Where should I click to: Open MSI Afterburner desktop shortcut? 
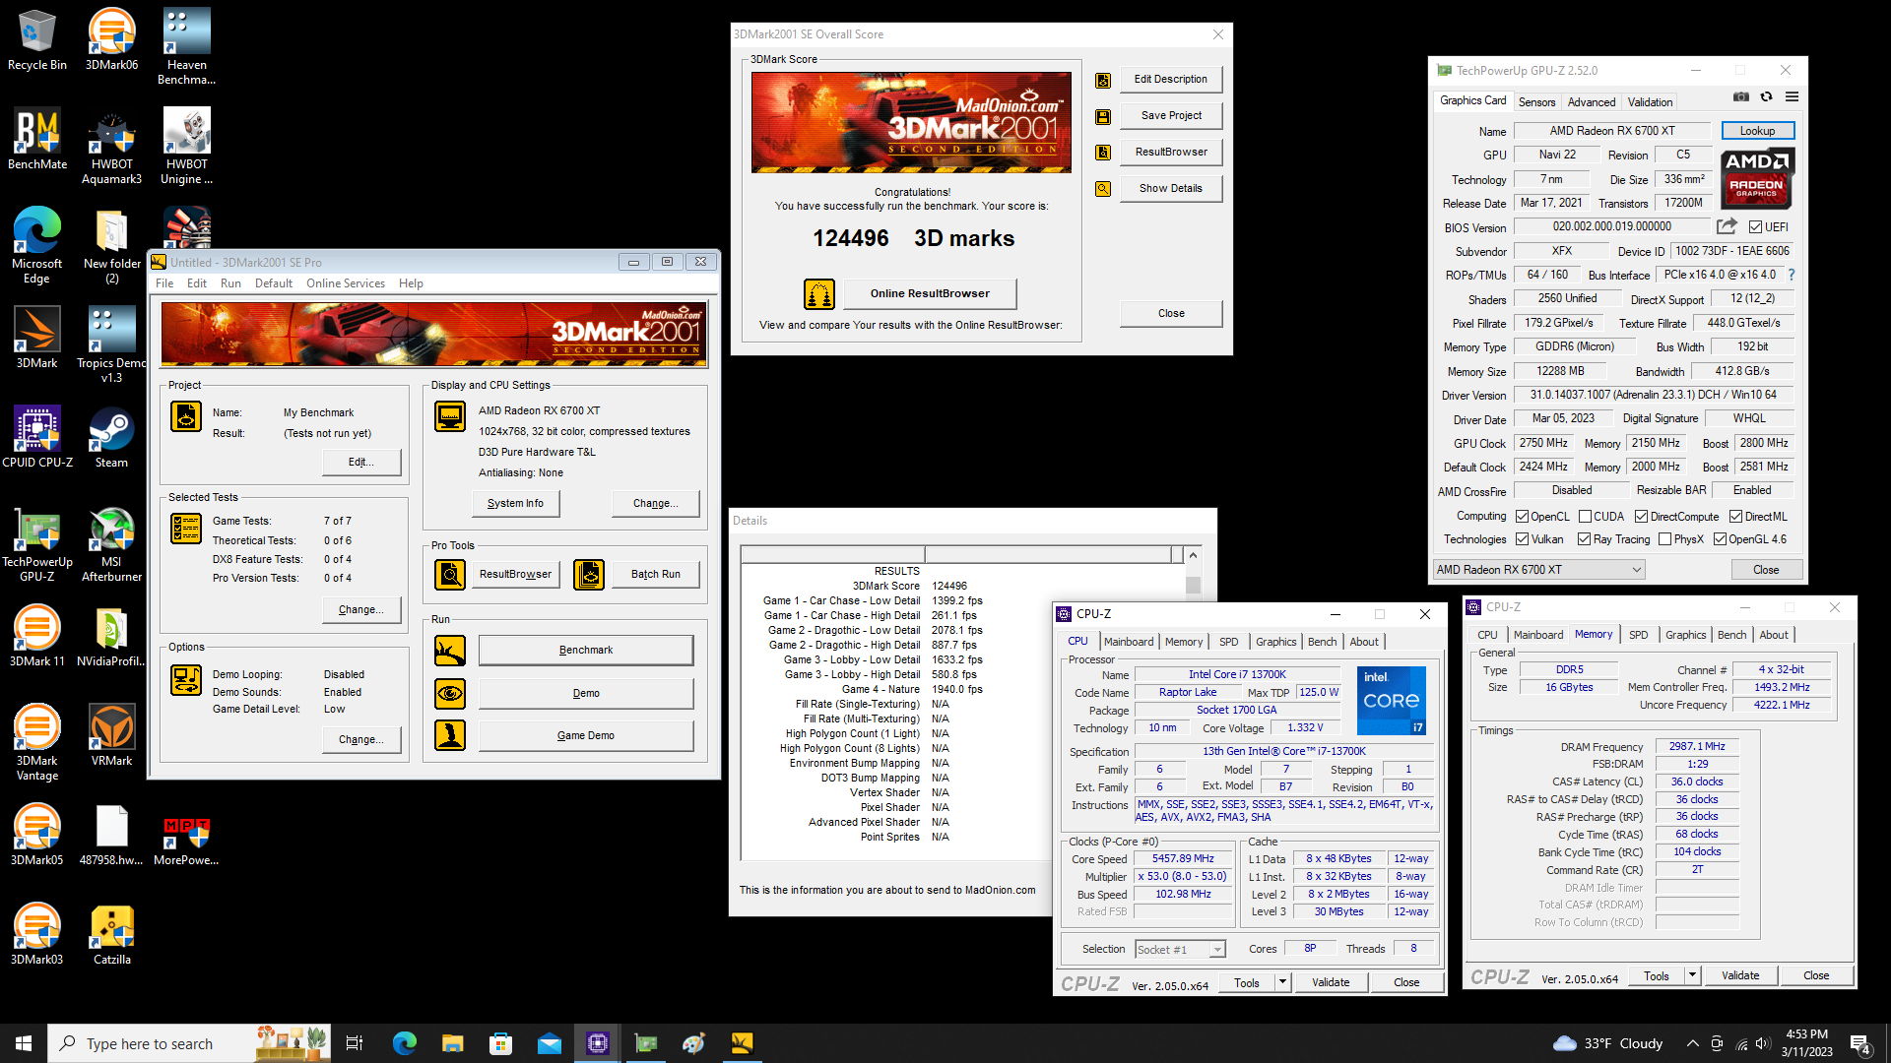(x=111, y=543)
